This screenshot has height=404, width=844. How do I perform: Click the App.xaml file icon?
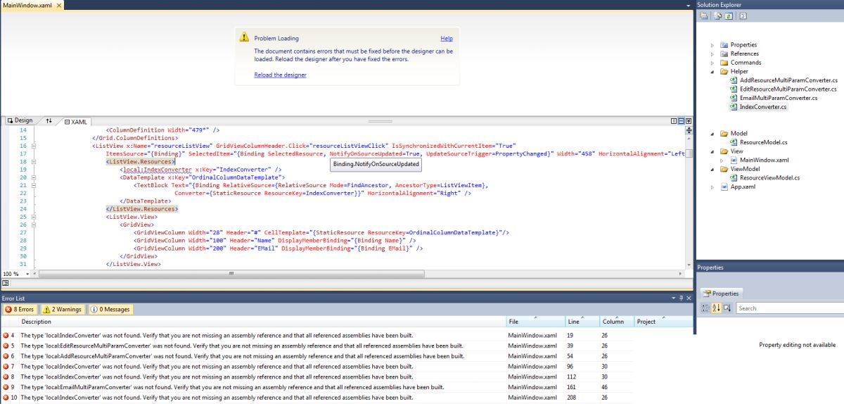(x=724, y=187)
